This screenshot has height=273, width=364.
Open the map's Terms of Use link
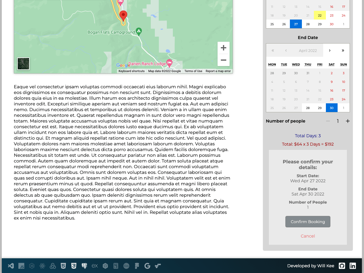click(x=193, y=71)
